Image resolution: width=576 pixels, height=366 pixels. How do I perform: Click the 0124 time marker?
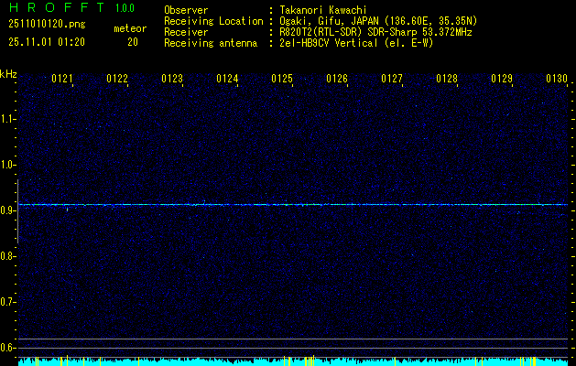click(x=227, y=79)
